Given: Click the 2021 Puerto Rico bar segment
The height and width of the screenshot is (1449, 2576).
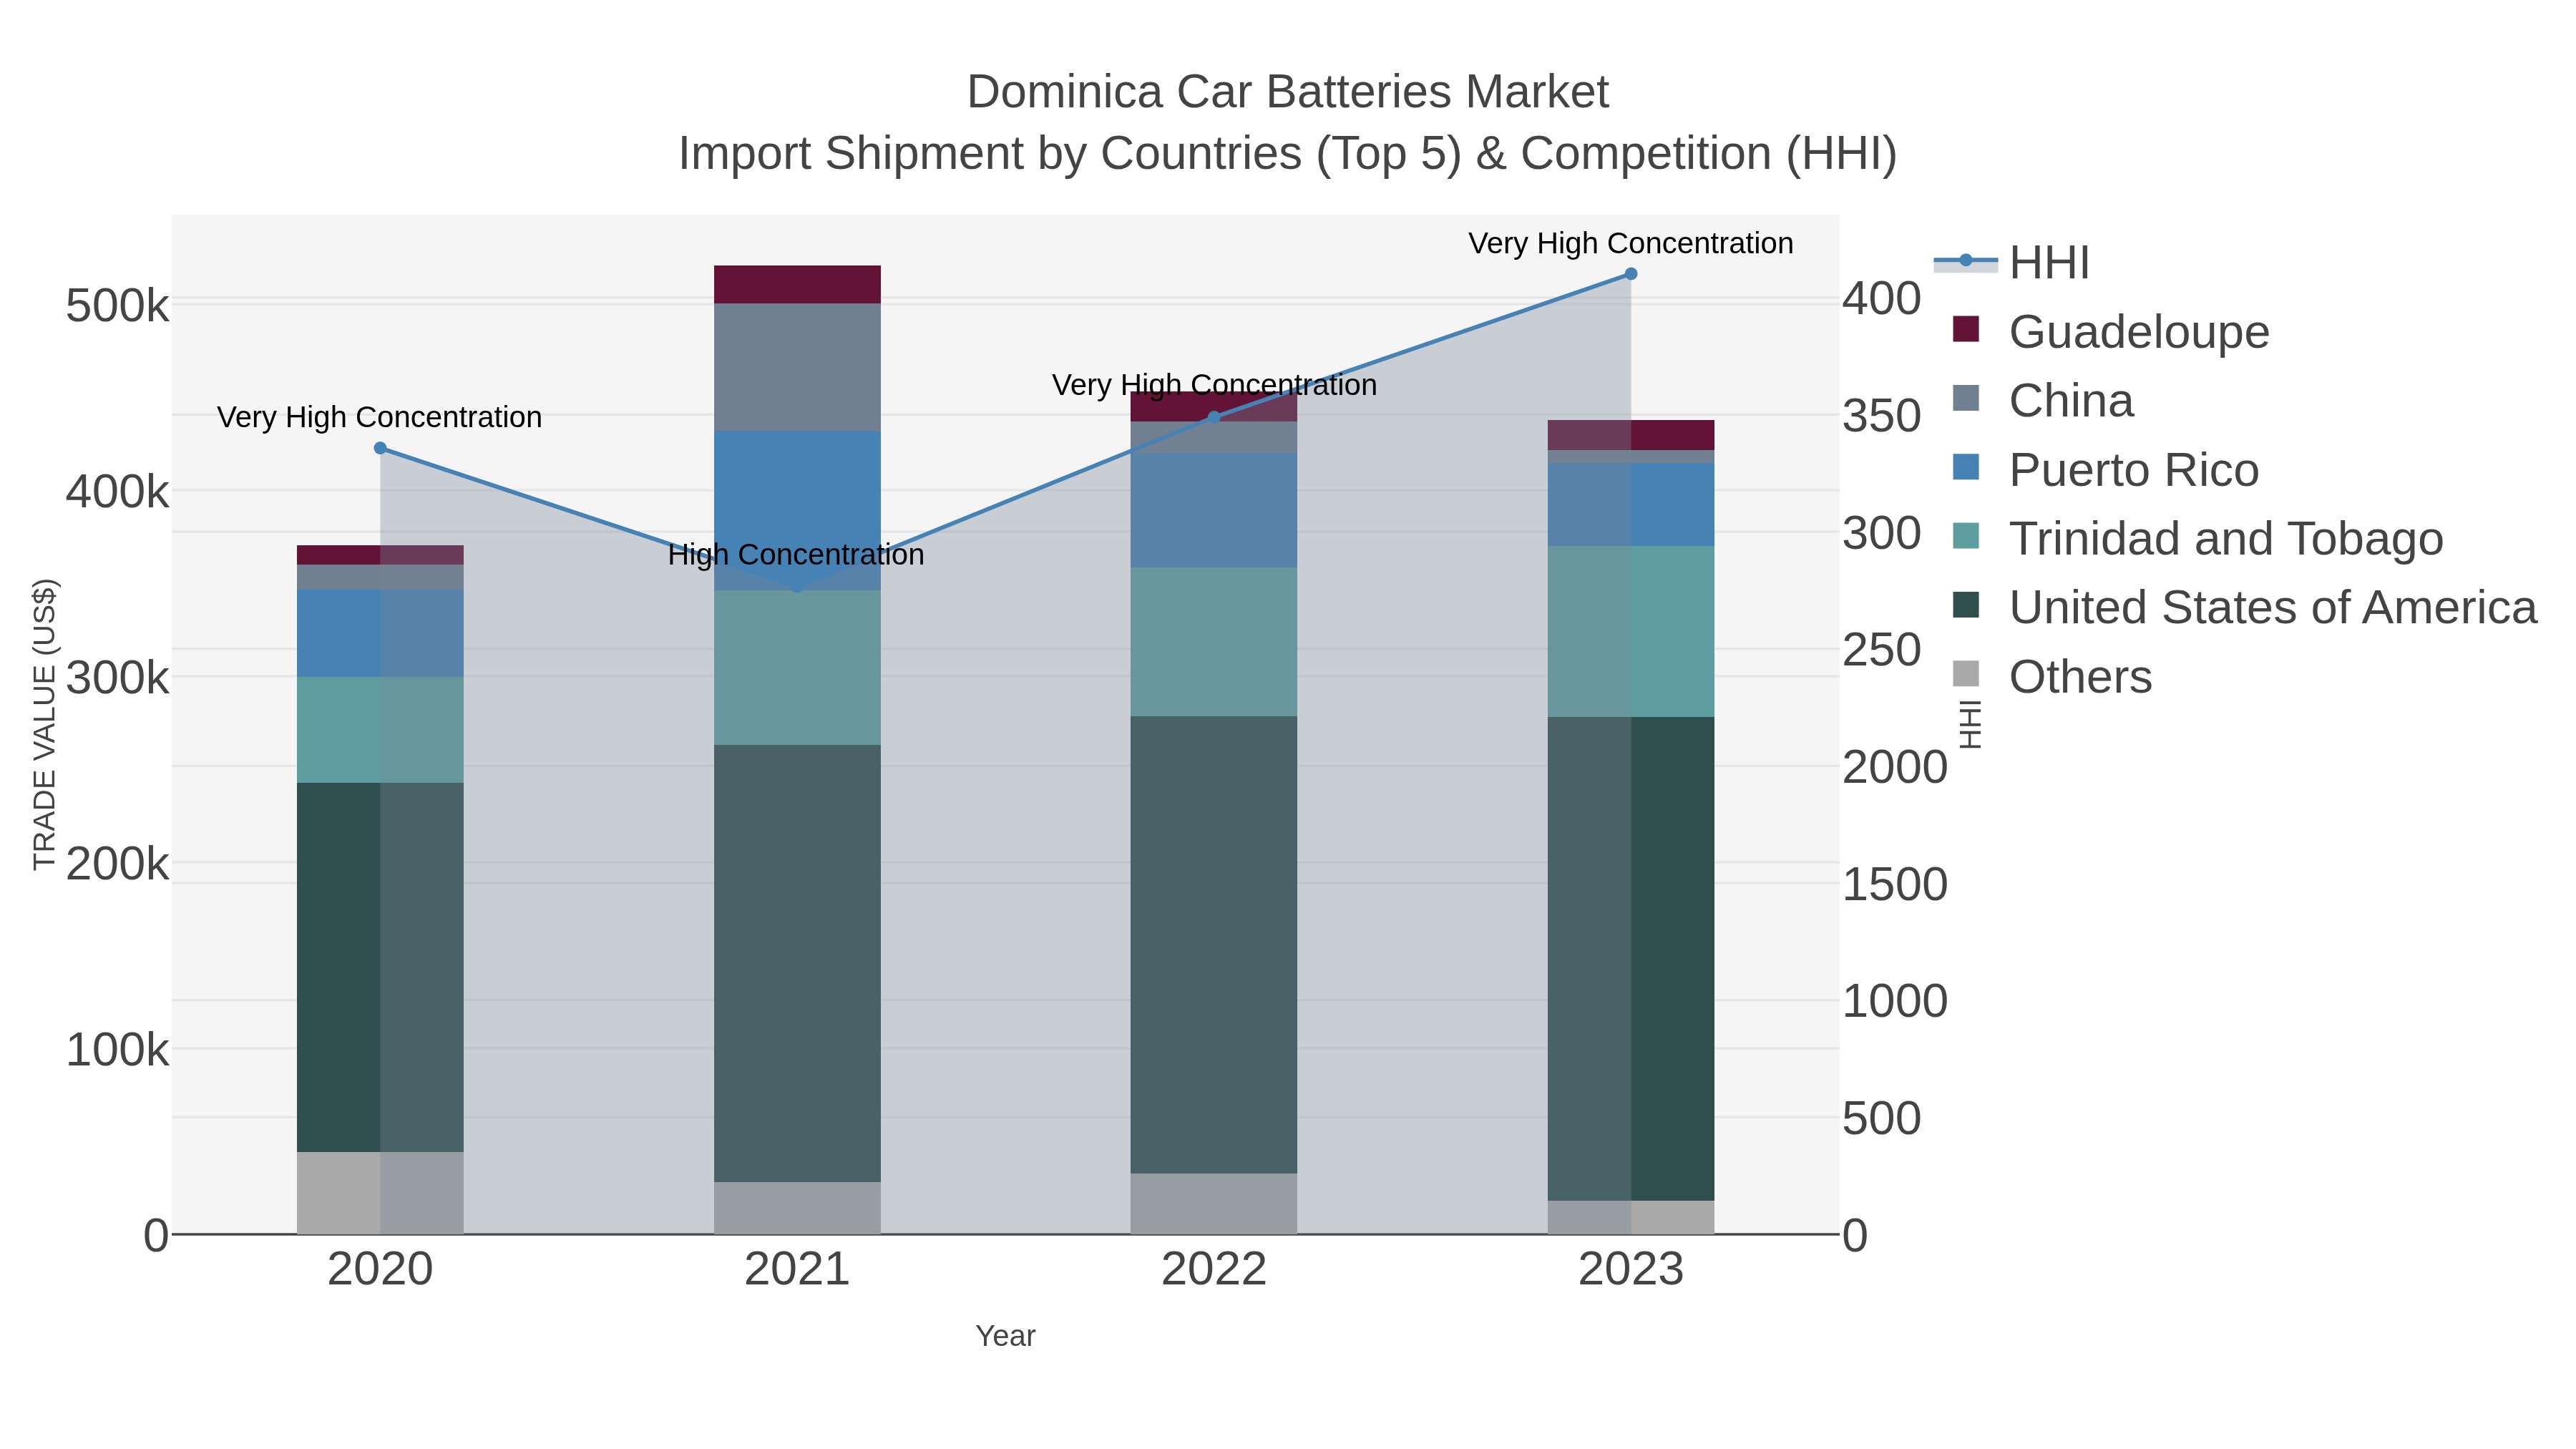Looking at the screenshot, I should 797,510.
